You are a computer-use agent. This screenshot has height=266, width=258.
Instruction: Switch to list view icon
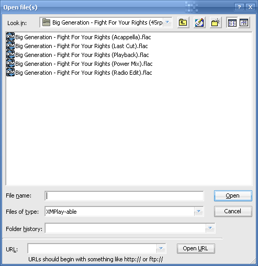click(232, 22)
